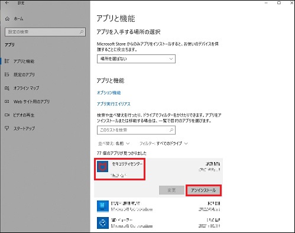Open the アプリ実行エイリアス link
Viewport: 295px width, 233px height.
point(114,104)
